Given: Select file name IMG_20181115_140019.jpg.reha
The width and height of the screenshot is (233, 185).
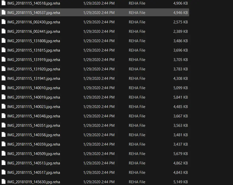Looking at the screenshot, I should point(34,97).
